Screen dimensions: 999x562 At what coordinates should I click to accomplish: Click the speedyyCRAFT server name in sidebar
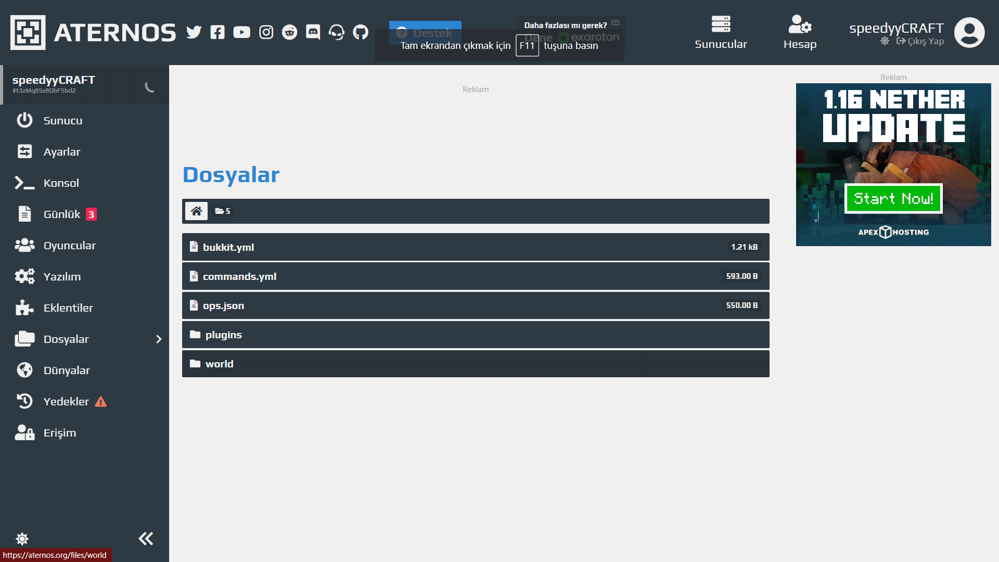coord(54,80)
